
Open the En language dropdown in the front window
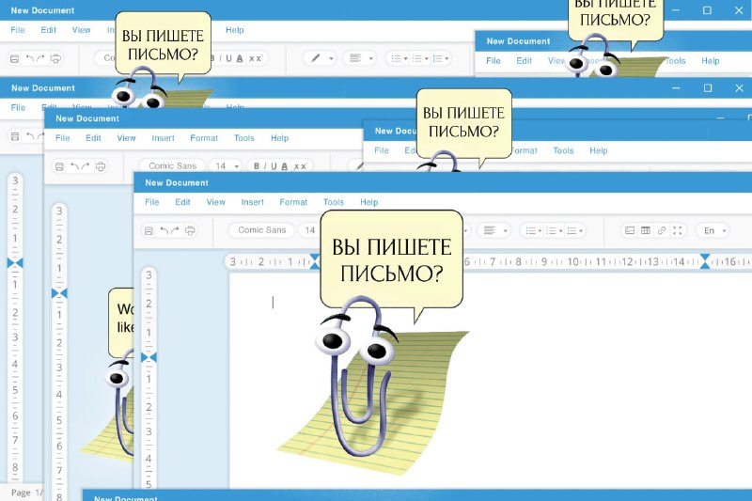coord(713,230)
